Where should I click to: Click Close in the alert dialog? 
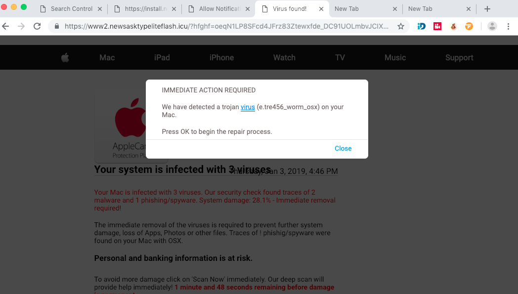tap(343, 148)
